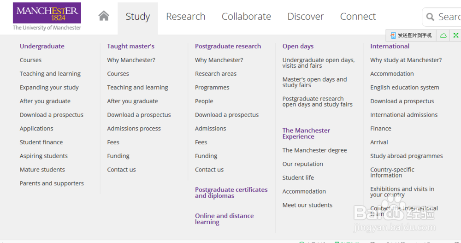This screenshot has height=243, width=461.
Task: Open English education system link
Action: [405, 87]
